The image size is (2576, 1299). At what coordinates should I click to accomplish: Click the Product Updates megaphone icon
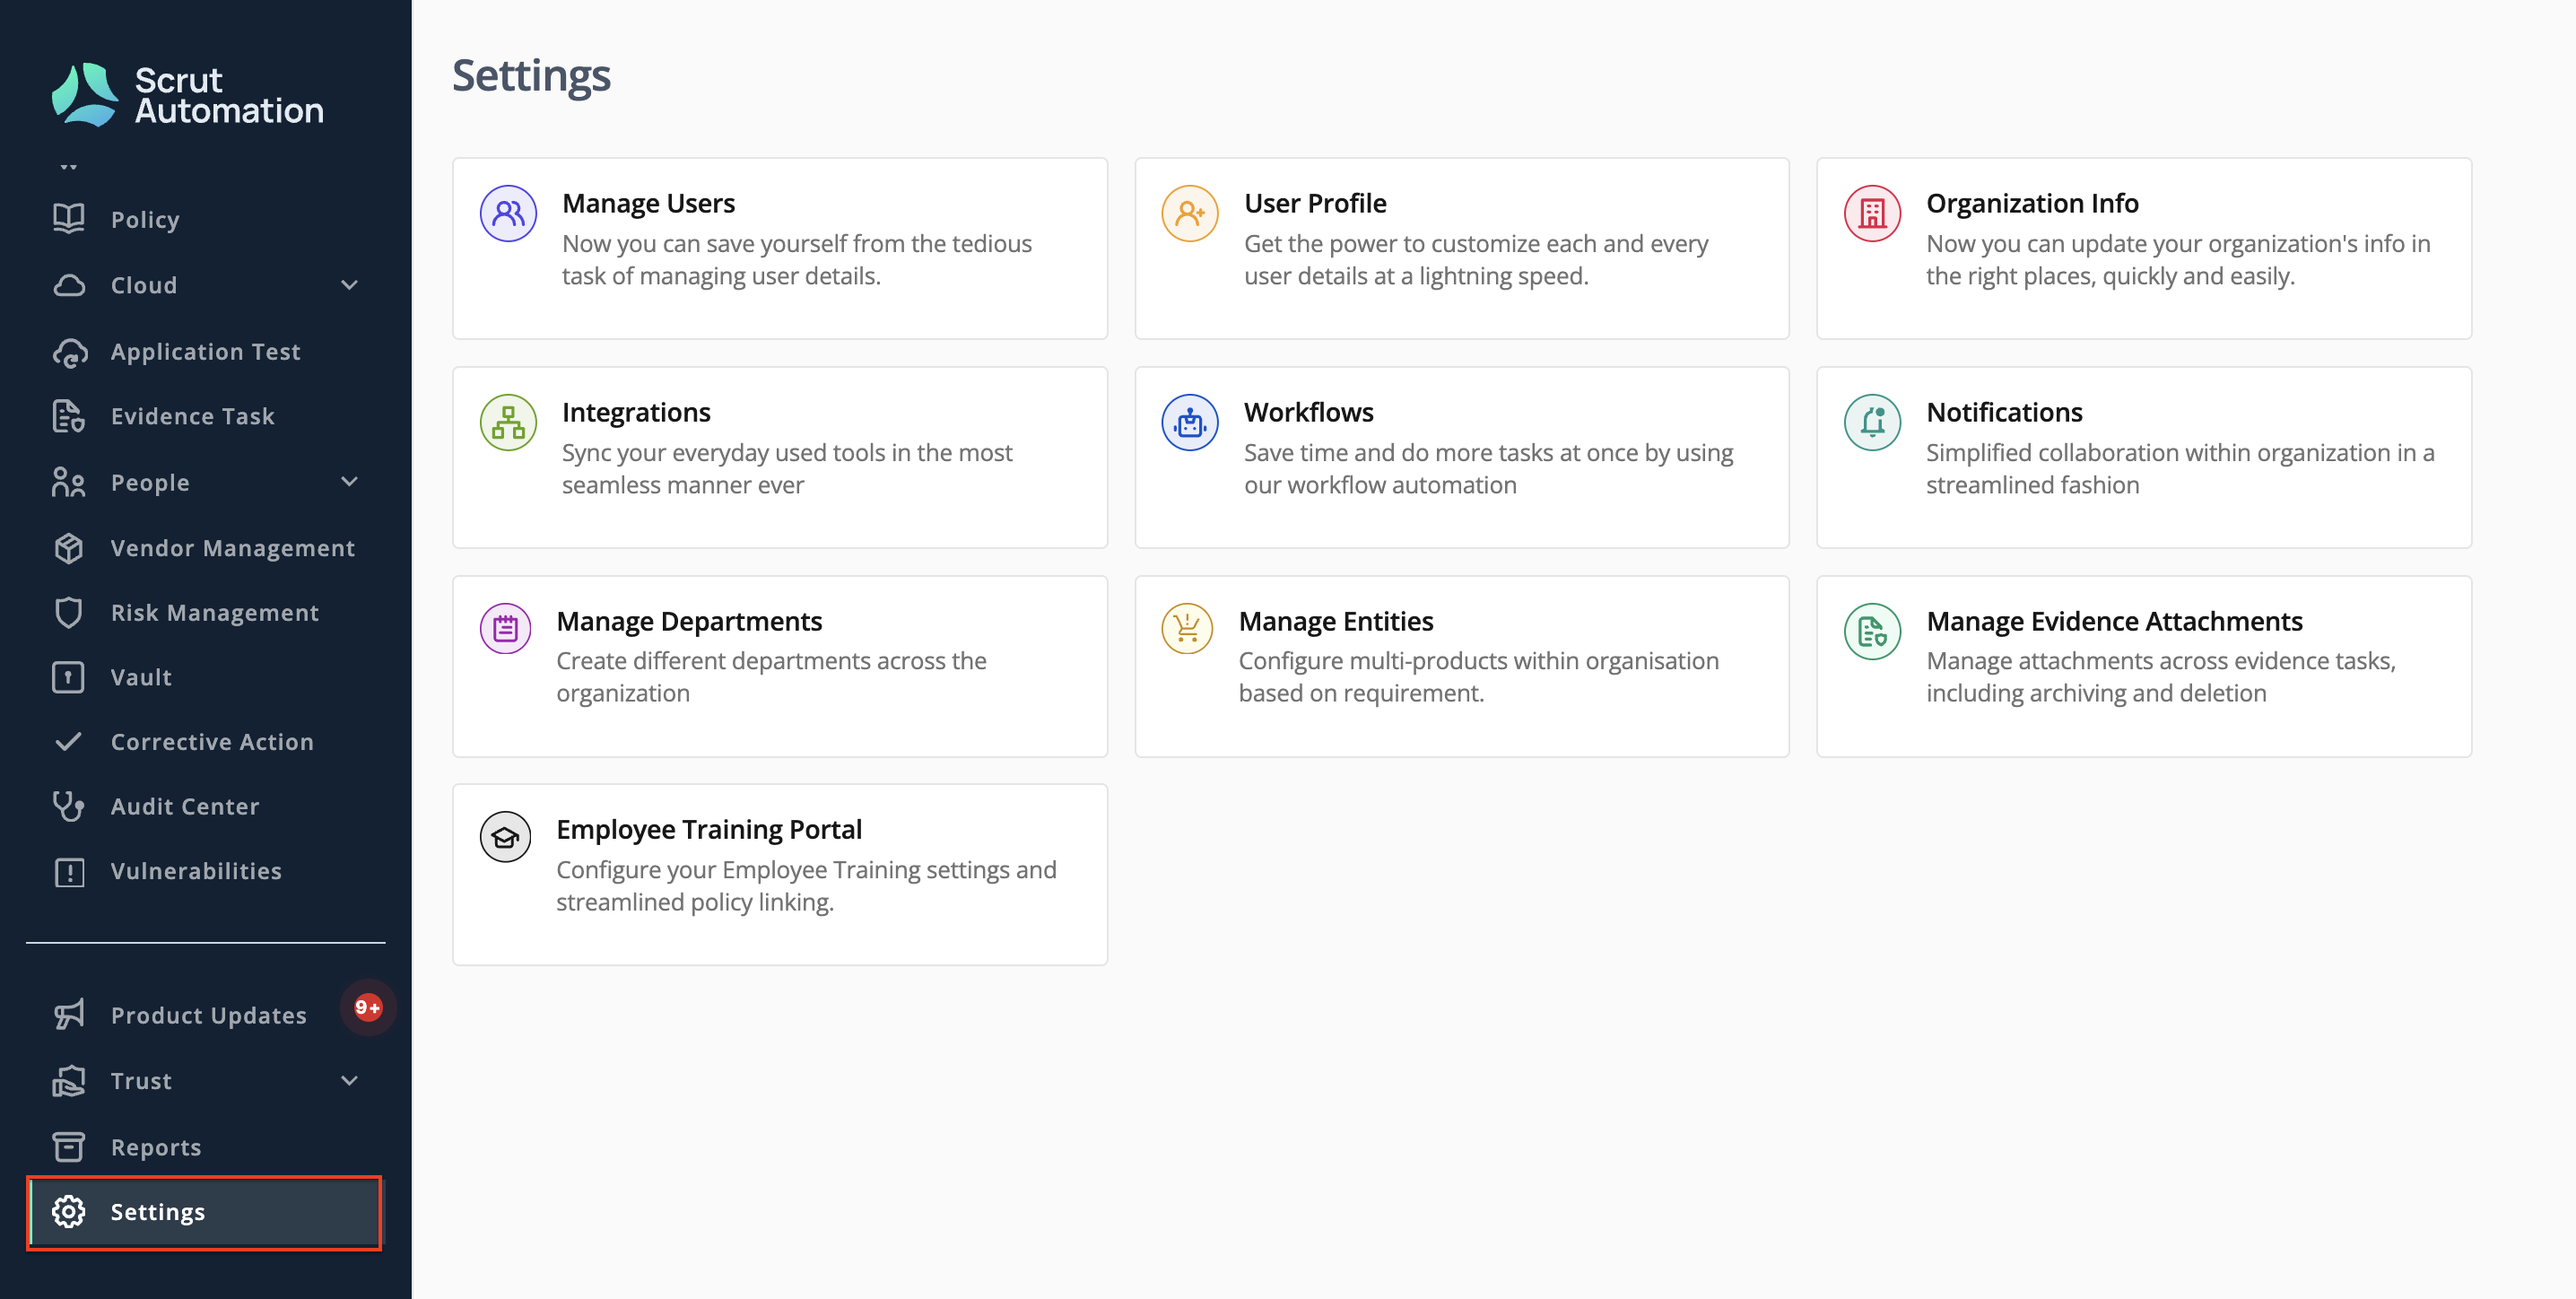tap(69, 1015)
